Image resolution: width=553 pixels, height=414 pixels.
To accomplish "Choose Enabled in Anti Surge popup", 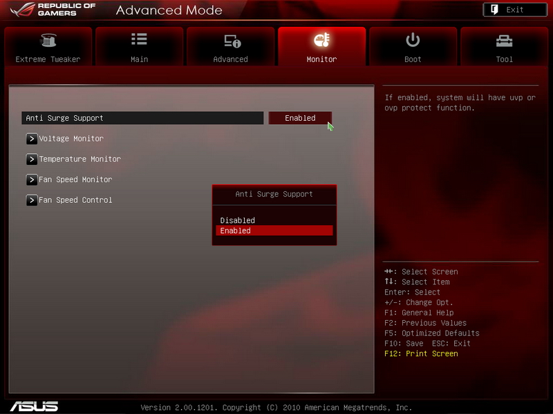I will point(274,230).
